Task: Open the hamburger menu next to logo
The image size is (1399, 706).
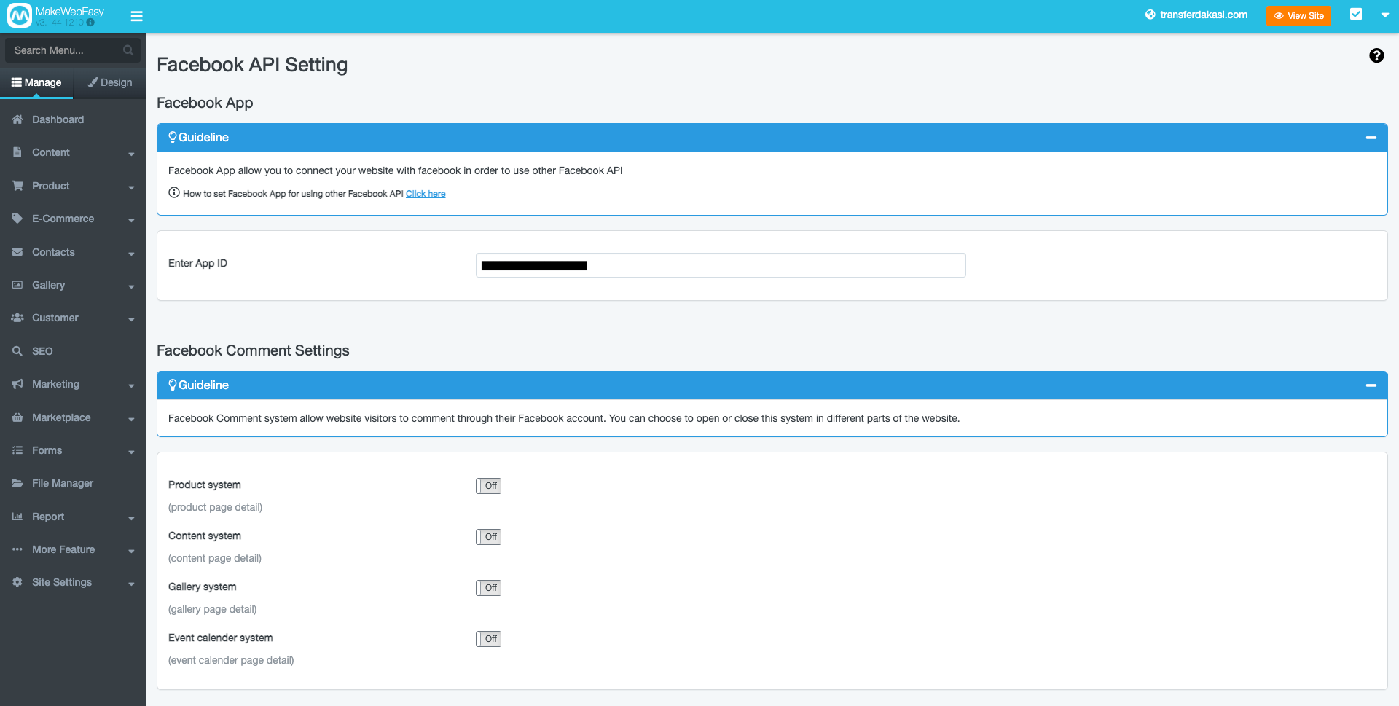Action: point(136,15)
